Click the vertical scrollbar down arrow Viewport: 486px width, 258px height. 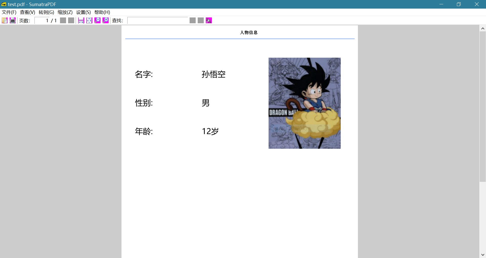[482, 255]
